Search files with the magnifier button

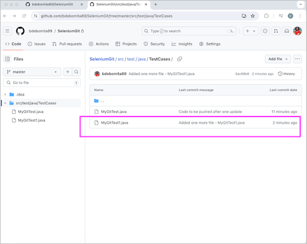click(76, 72)
